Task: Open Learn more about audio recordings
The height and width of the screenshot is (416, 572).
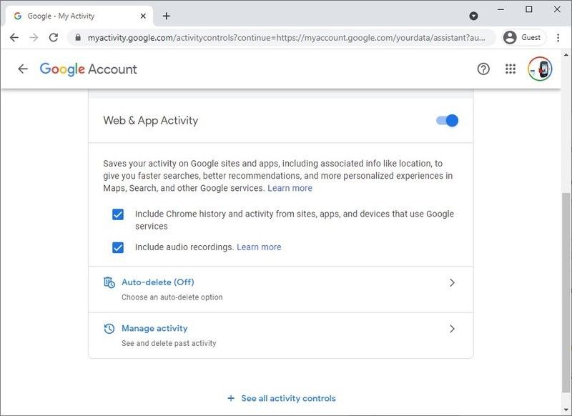Action: (259, 247)
